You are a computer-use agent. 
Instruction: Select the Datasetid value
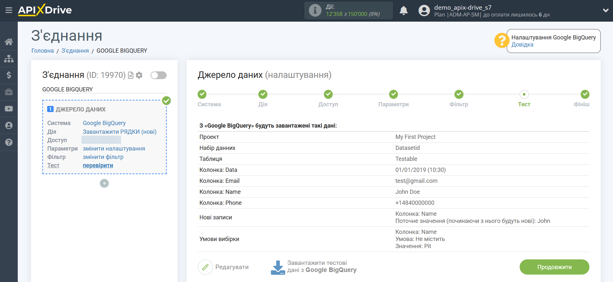click(x=408, y=148)
